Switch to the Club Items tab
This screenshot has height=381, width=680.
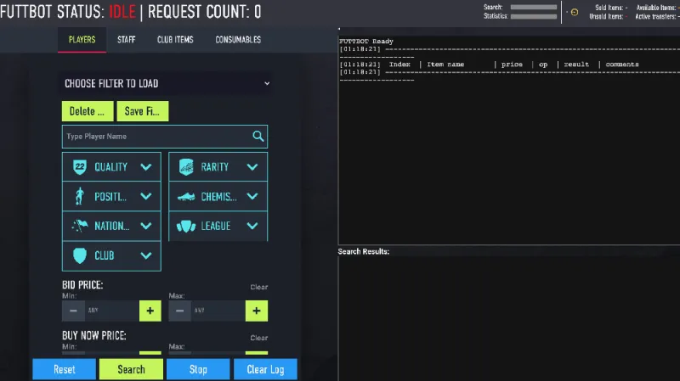click(x=175, y=40)
